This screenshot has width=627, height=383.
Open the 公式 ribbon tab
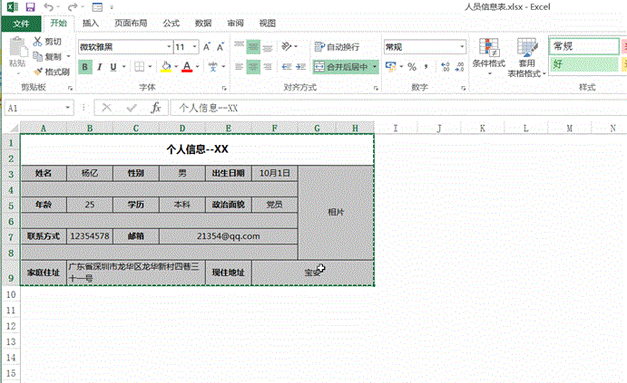(x=171, y=24)
